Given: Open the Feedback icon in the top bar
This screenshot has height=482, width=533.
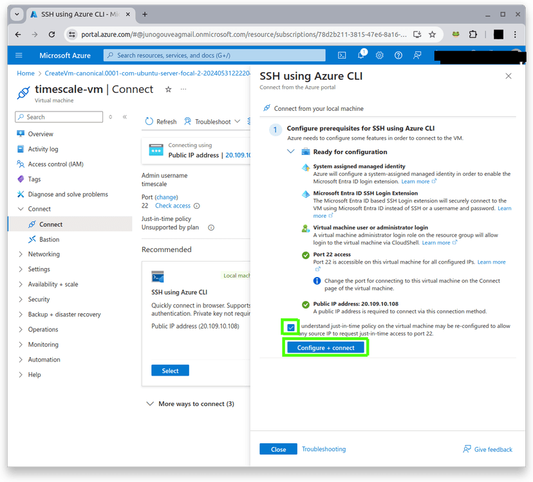Looking at the screenshot, I should (x=416, y=55).
